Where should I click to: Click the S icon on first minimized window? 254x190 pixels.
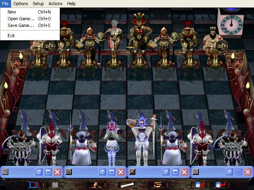5,172
